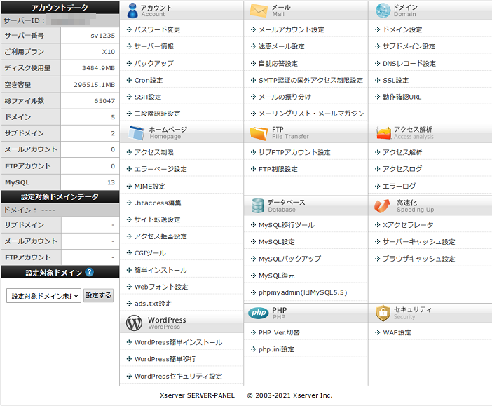Viewport: 492px width, 406px height.
Task: Click the Account section person icon
Action: point(132,11)
